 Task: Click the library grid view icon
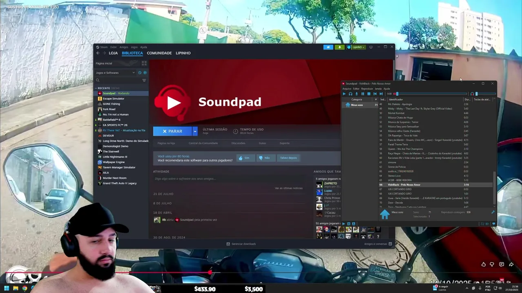144,63
